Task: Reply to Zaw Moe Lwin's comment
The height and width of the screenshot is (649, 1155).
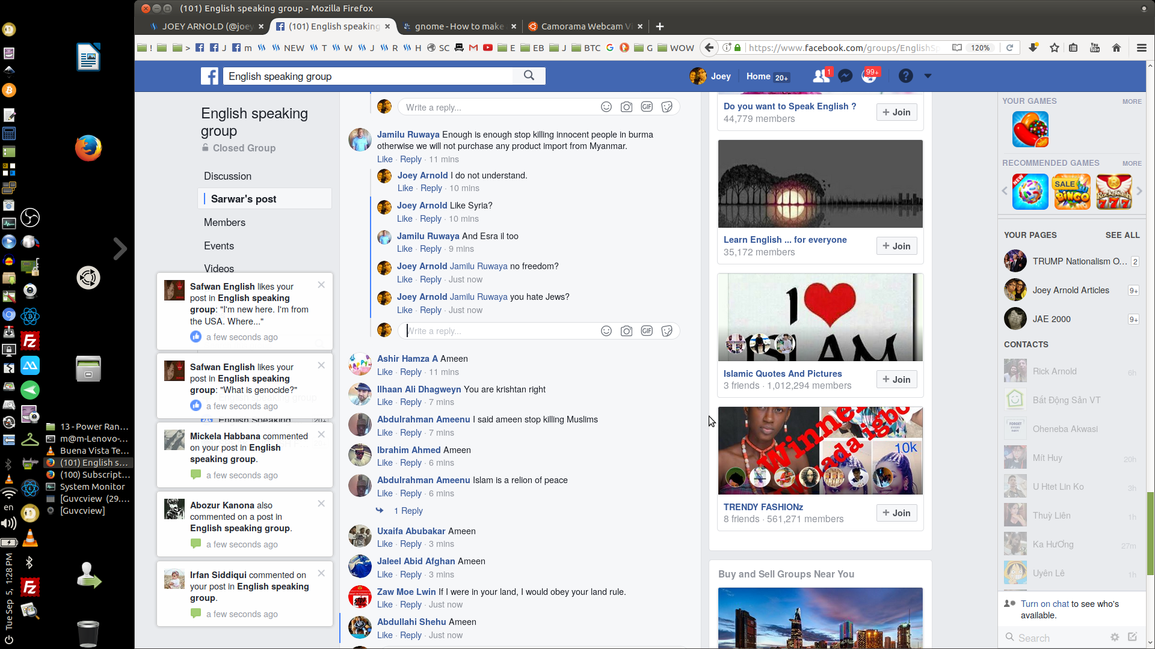Action: (x=410, y=605)
